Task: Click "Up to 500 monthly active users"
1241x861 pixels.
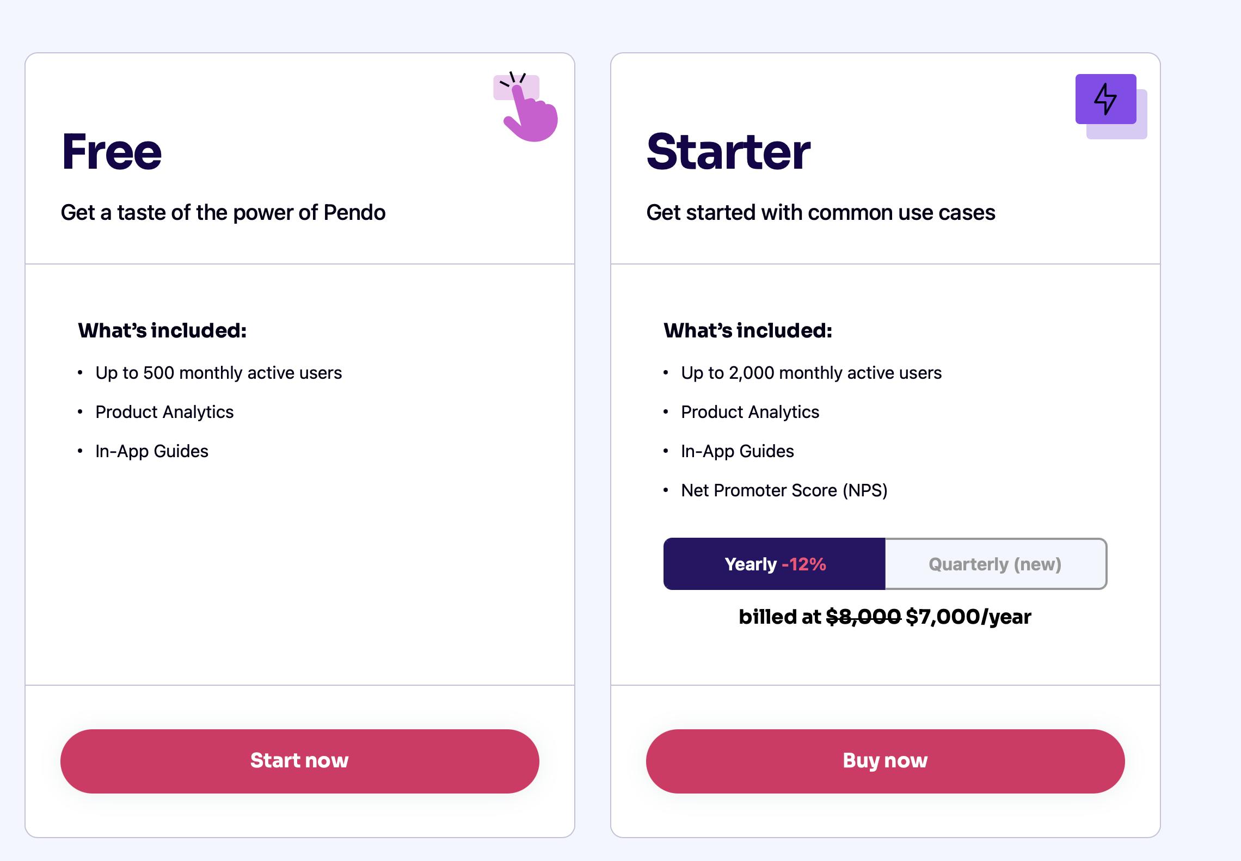Action: [x=218, y=373]
